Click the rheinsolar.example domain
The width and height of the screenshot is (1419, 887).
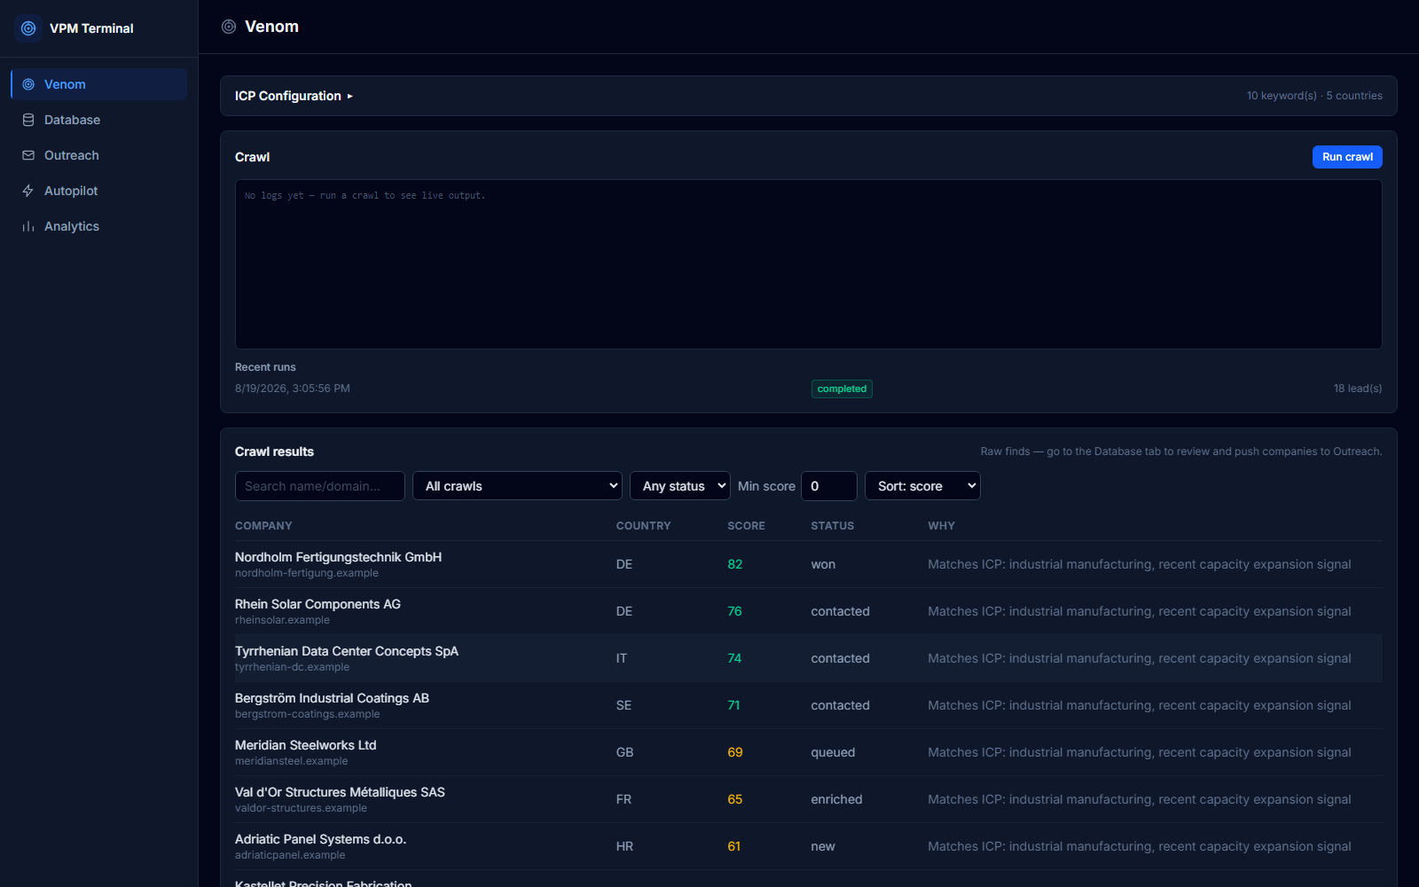(x=282, y=620)
